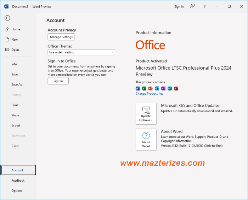248x200 pixels.
Task: Click the Sign In button under Sign in to Office
Action: (58, 81)
